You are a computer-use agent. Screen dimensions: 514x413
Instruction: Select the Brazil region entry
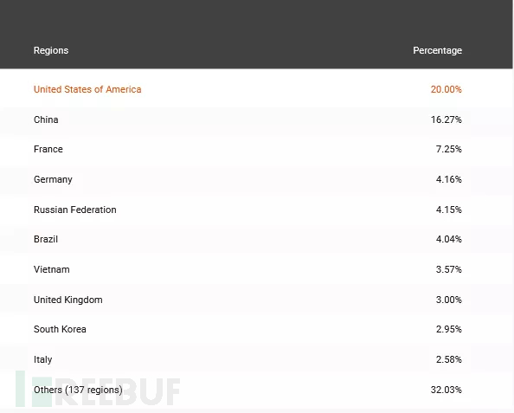point(46,239)
